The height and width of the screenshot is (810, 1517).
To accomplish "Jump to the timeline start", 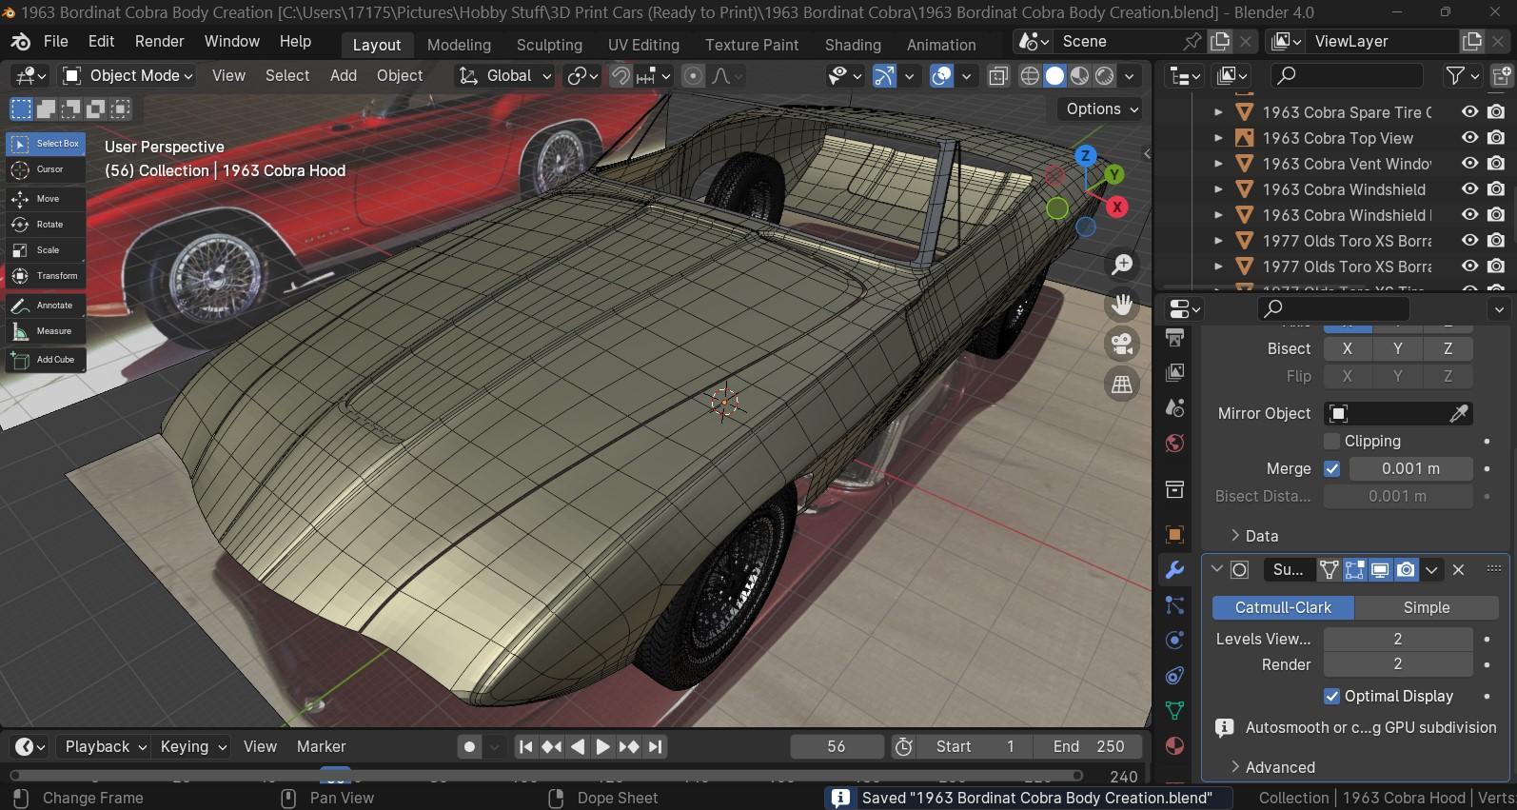I will tap(525, 747).
